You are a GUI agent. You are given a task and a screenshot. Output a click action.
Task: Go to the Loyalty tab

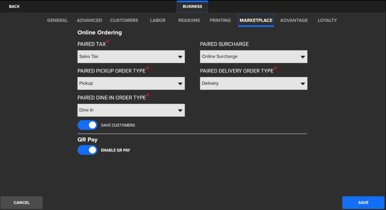click(327, 20)
